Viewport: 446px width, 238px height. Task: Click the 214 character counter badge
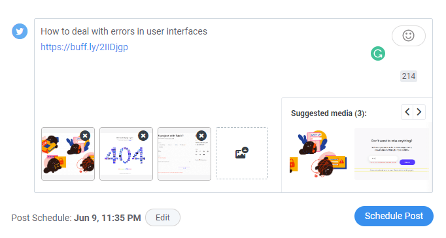click(409, 76)
